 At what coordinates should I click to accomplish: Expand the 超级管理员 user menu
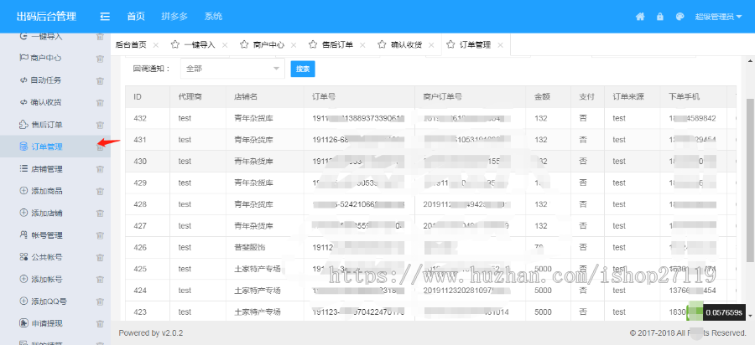pyautogui.click(x=718, y=17)
